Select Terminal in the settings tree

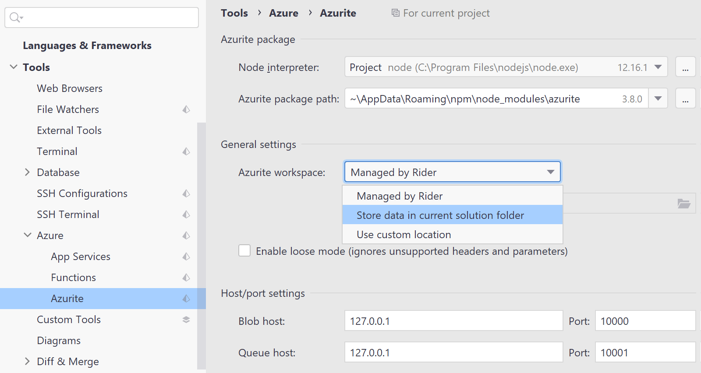click(57, 151)
